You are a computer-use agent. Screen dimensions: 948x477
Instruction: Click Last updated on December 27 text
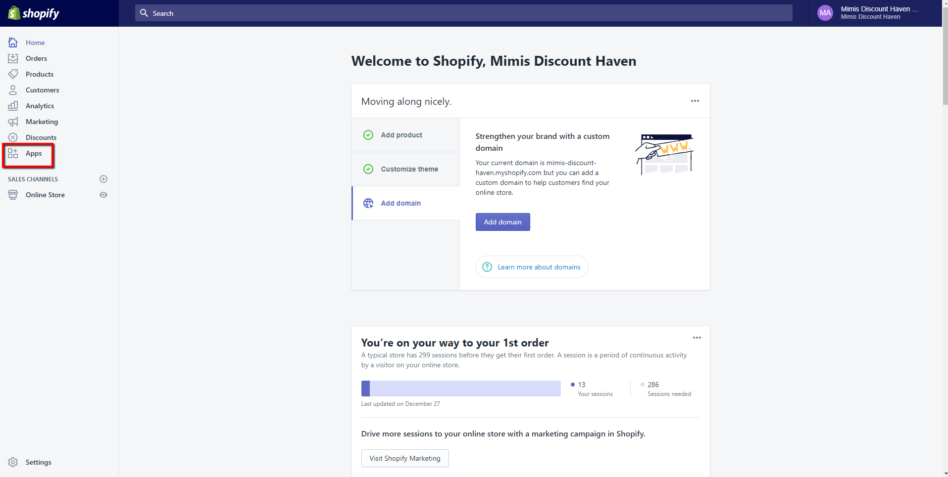(400, 404)
